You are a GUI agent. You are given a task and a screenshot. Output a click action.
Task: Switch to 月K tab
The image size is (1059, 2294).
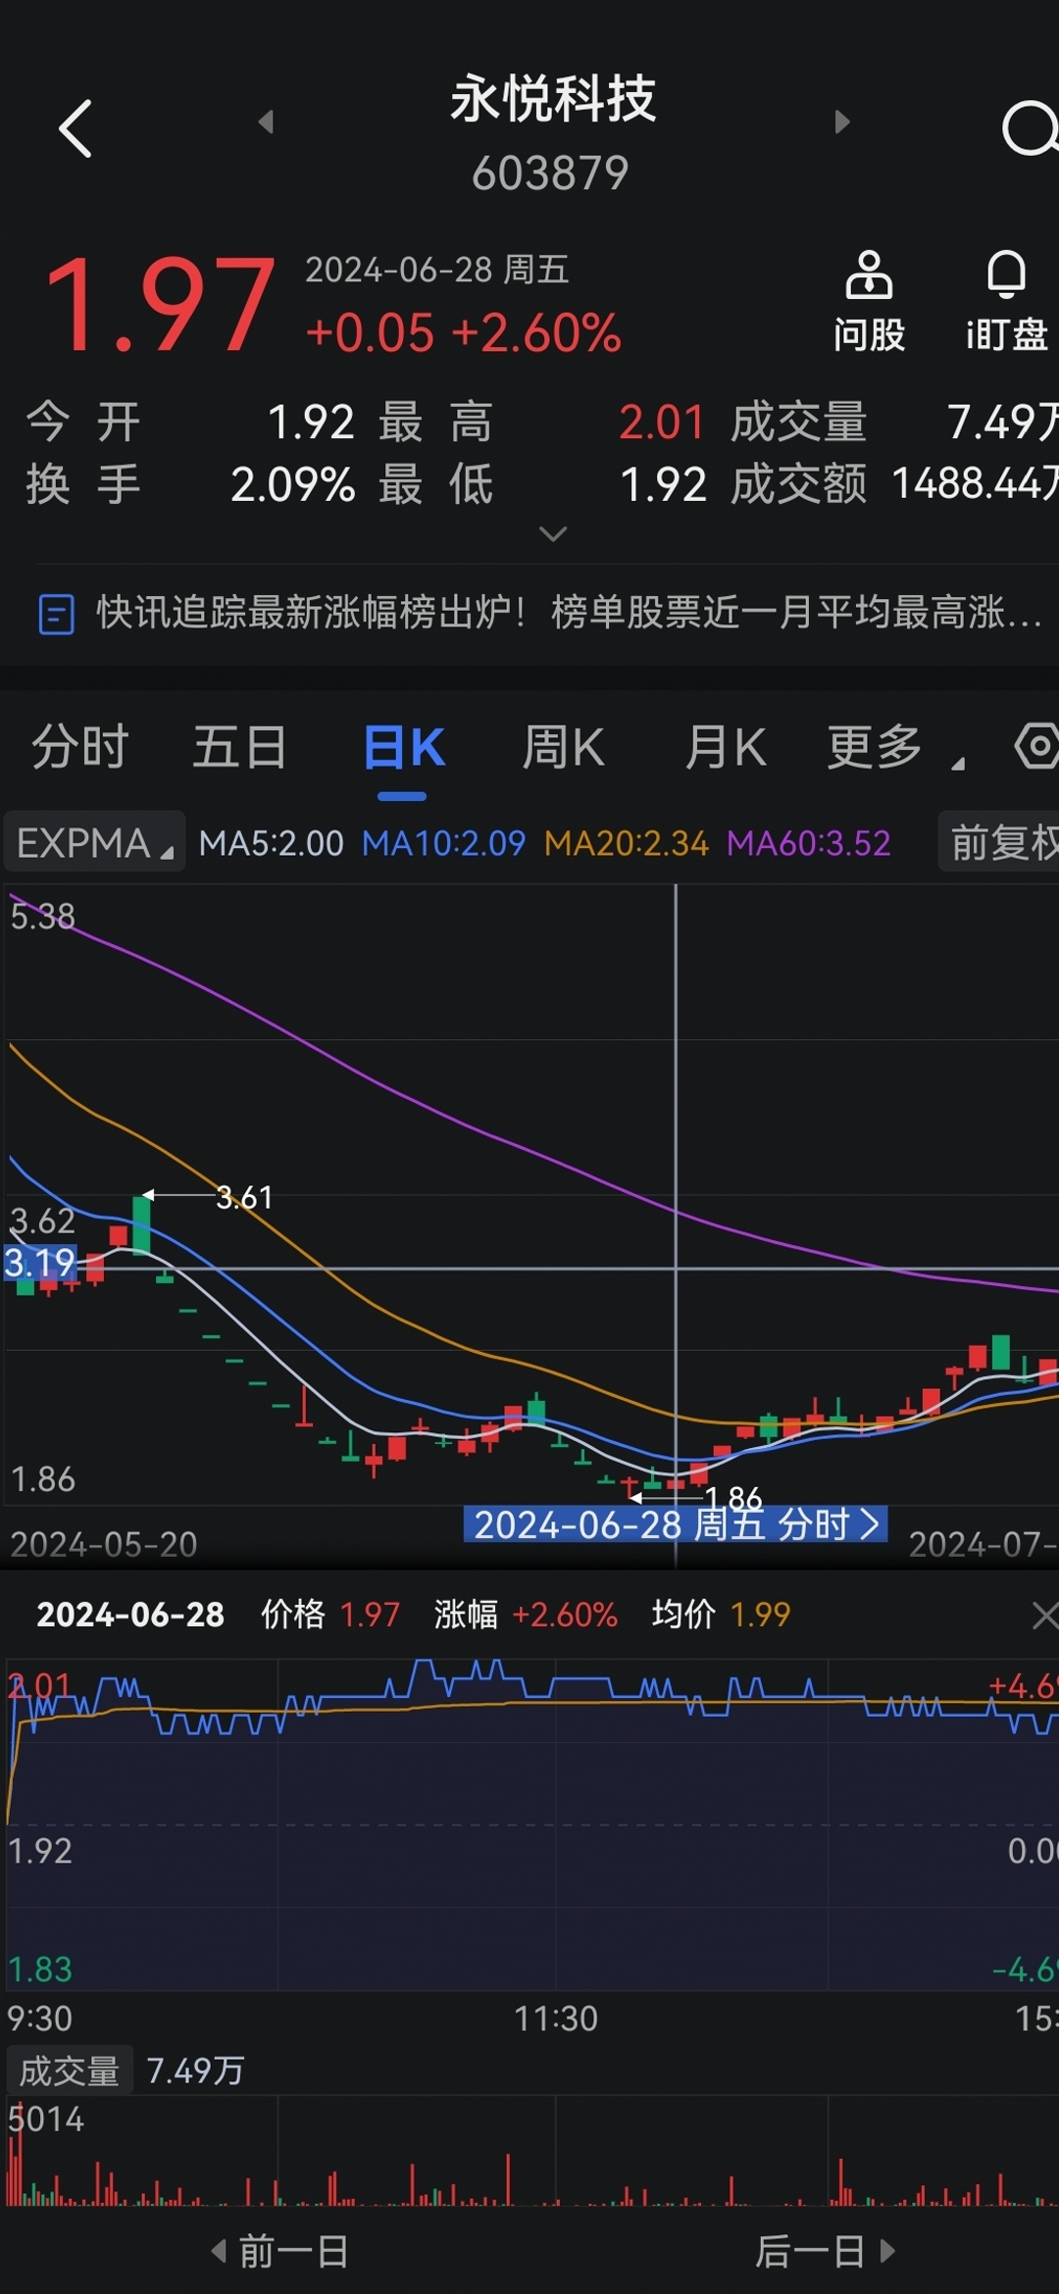coord(726,747)
